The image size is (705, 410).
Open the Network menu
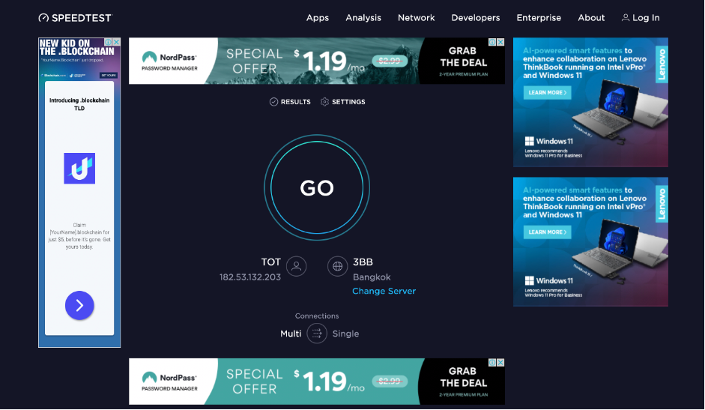click(x=417, y=18)
